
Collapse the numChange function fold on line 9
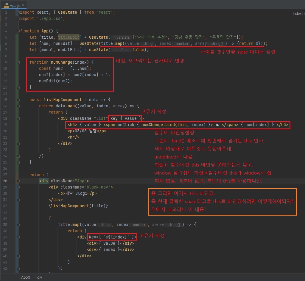(18, 62)
